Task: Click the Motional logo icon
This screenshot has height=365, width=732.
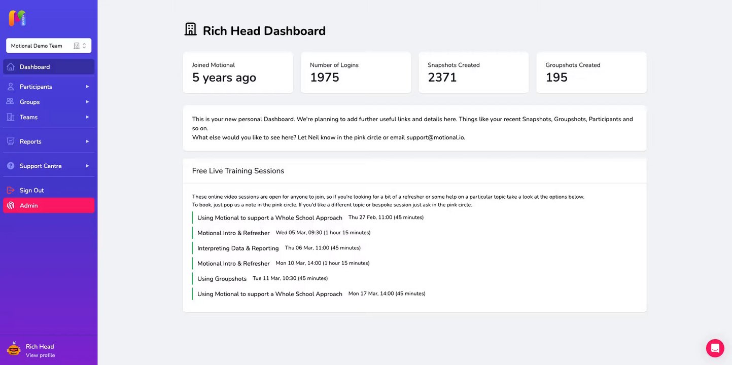Action: coord(17,18)
